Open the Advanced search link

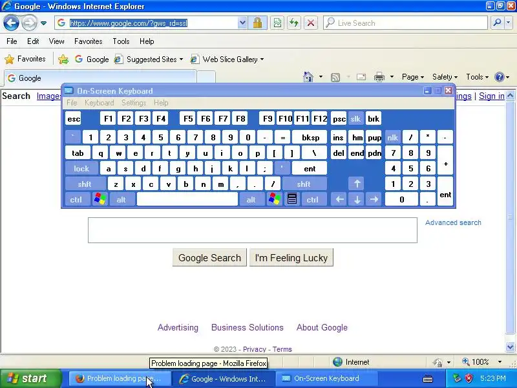click(453, 222)
